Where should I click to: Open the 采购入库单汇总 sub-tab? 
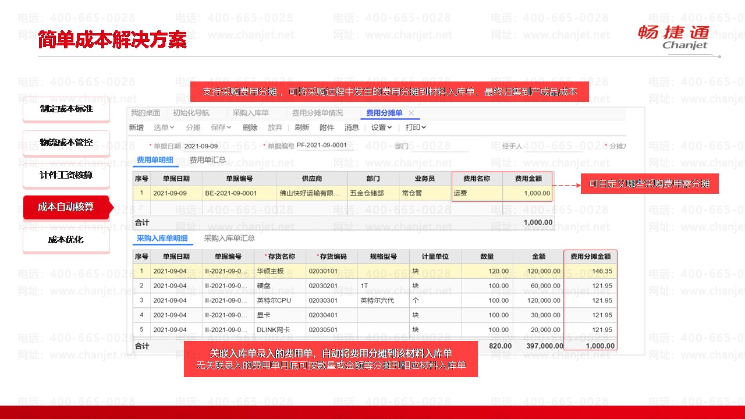[x=229, y=238]
